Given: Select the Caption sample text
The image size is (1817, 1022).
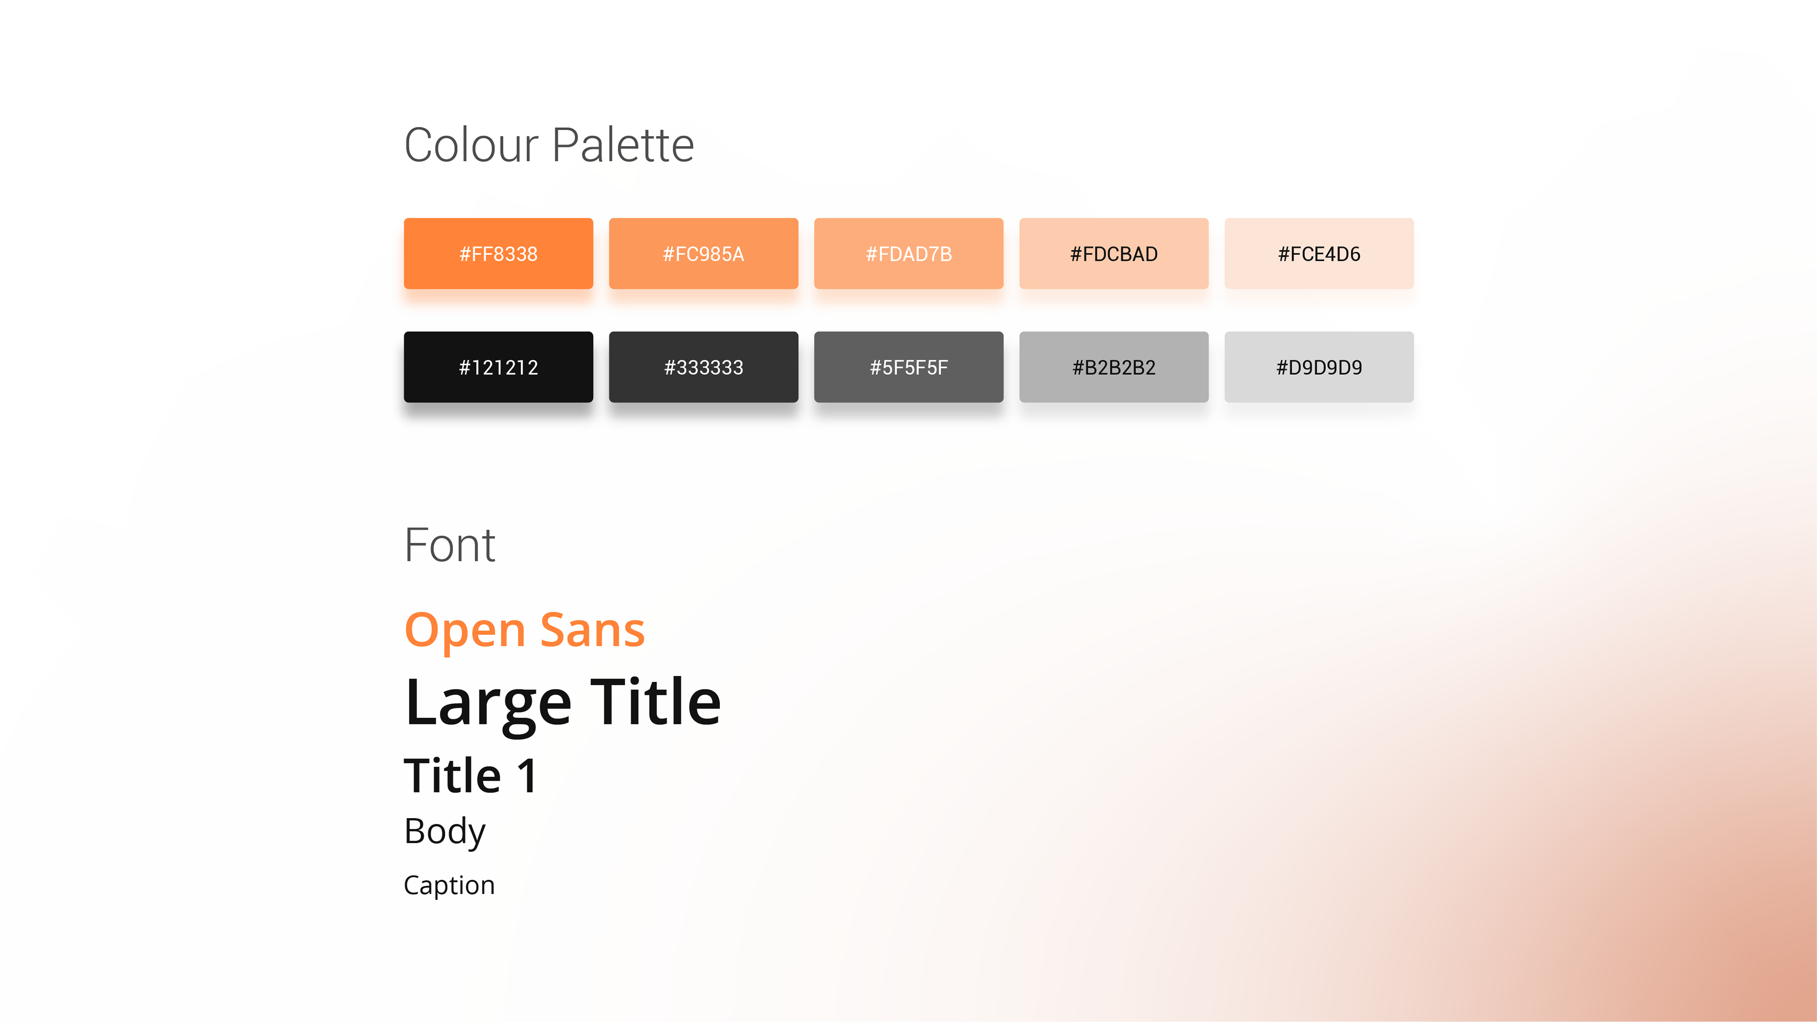Looking at the screenshot, I should click(450, 886).
